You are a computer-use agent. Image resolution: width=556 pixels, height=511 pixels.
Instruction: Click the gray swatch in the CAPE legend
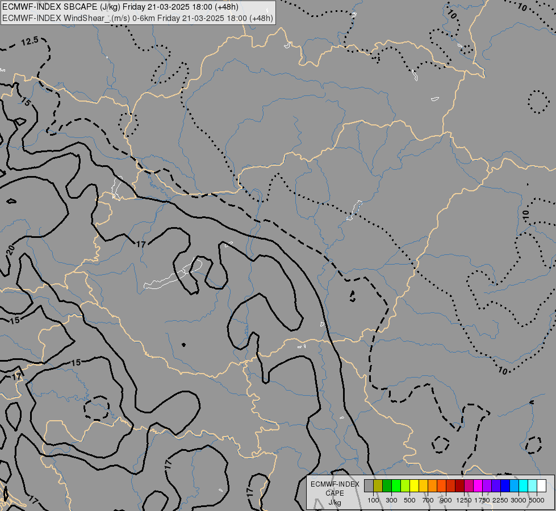point(369,486)
